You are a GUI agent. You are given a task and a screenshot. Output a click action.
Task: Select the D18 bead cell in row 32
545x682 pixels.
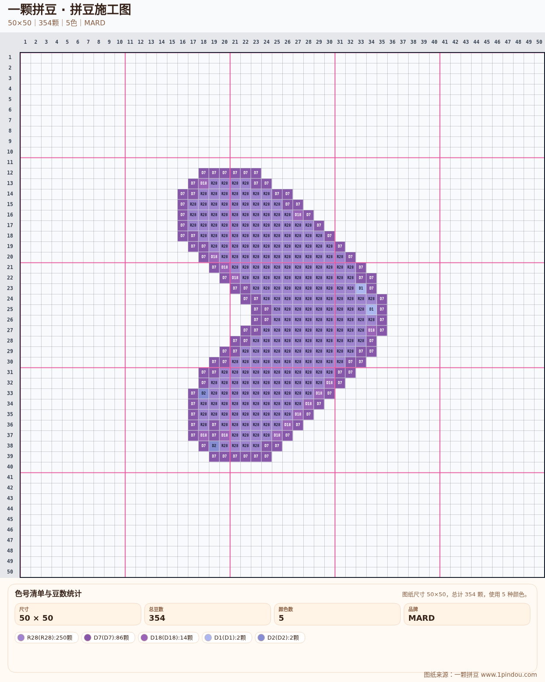330,383
